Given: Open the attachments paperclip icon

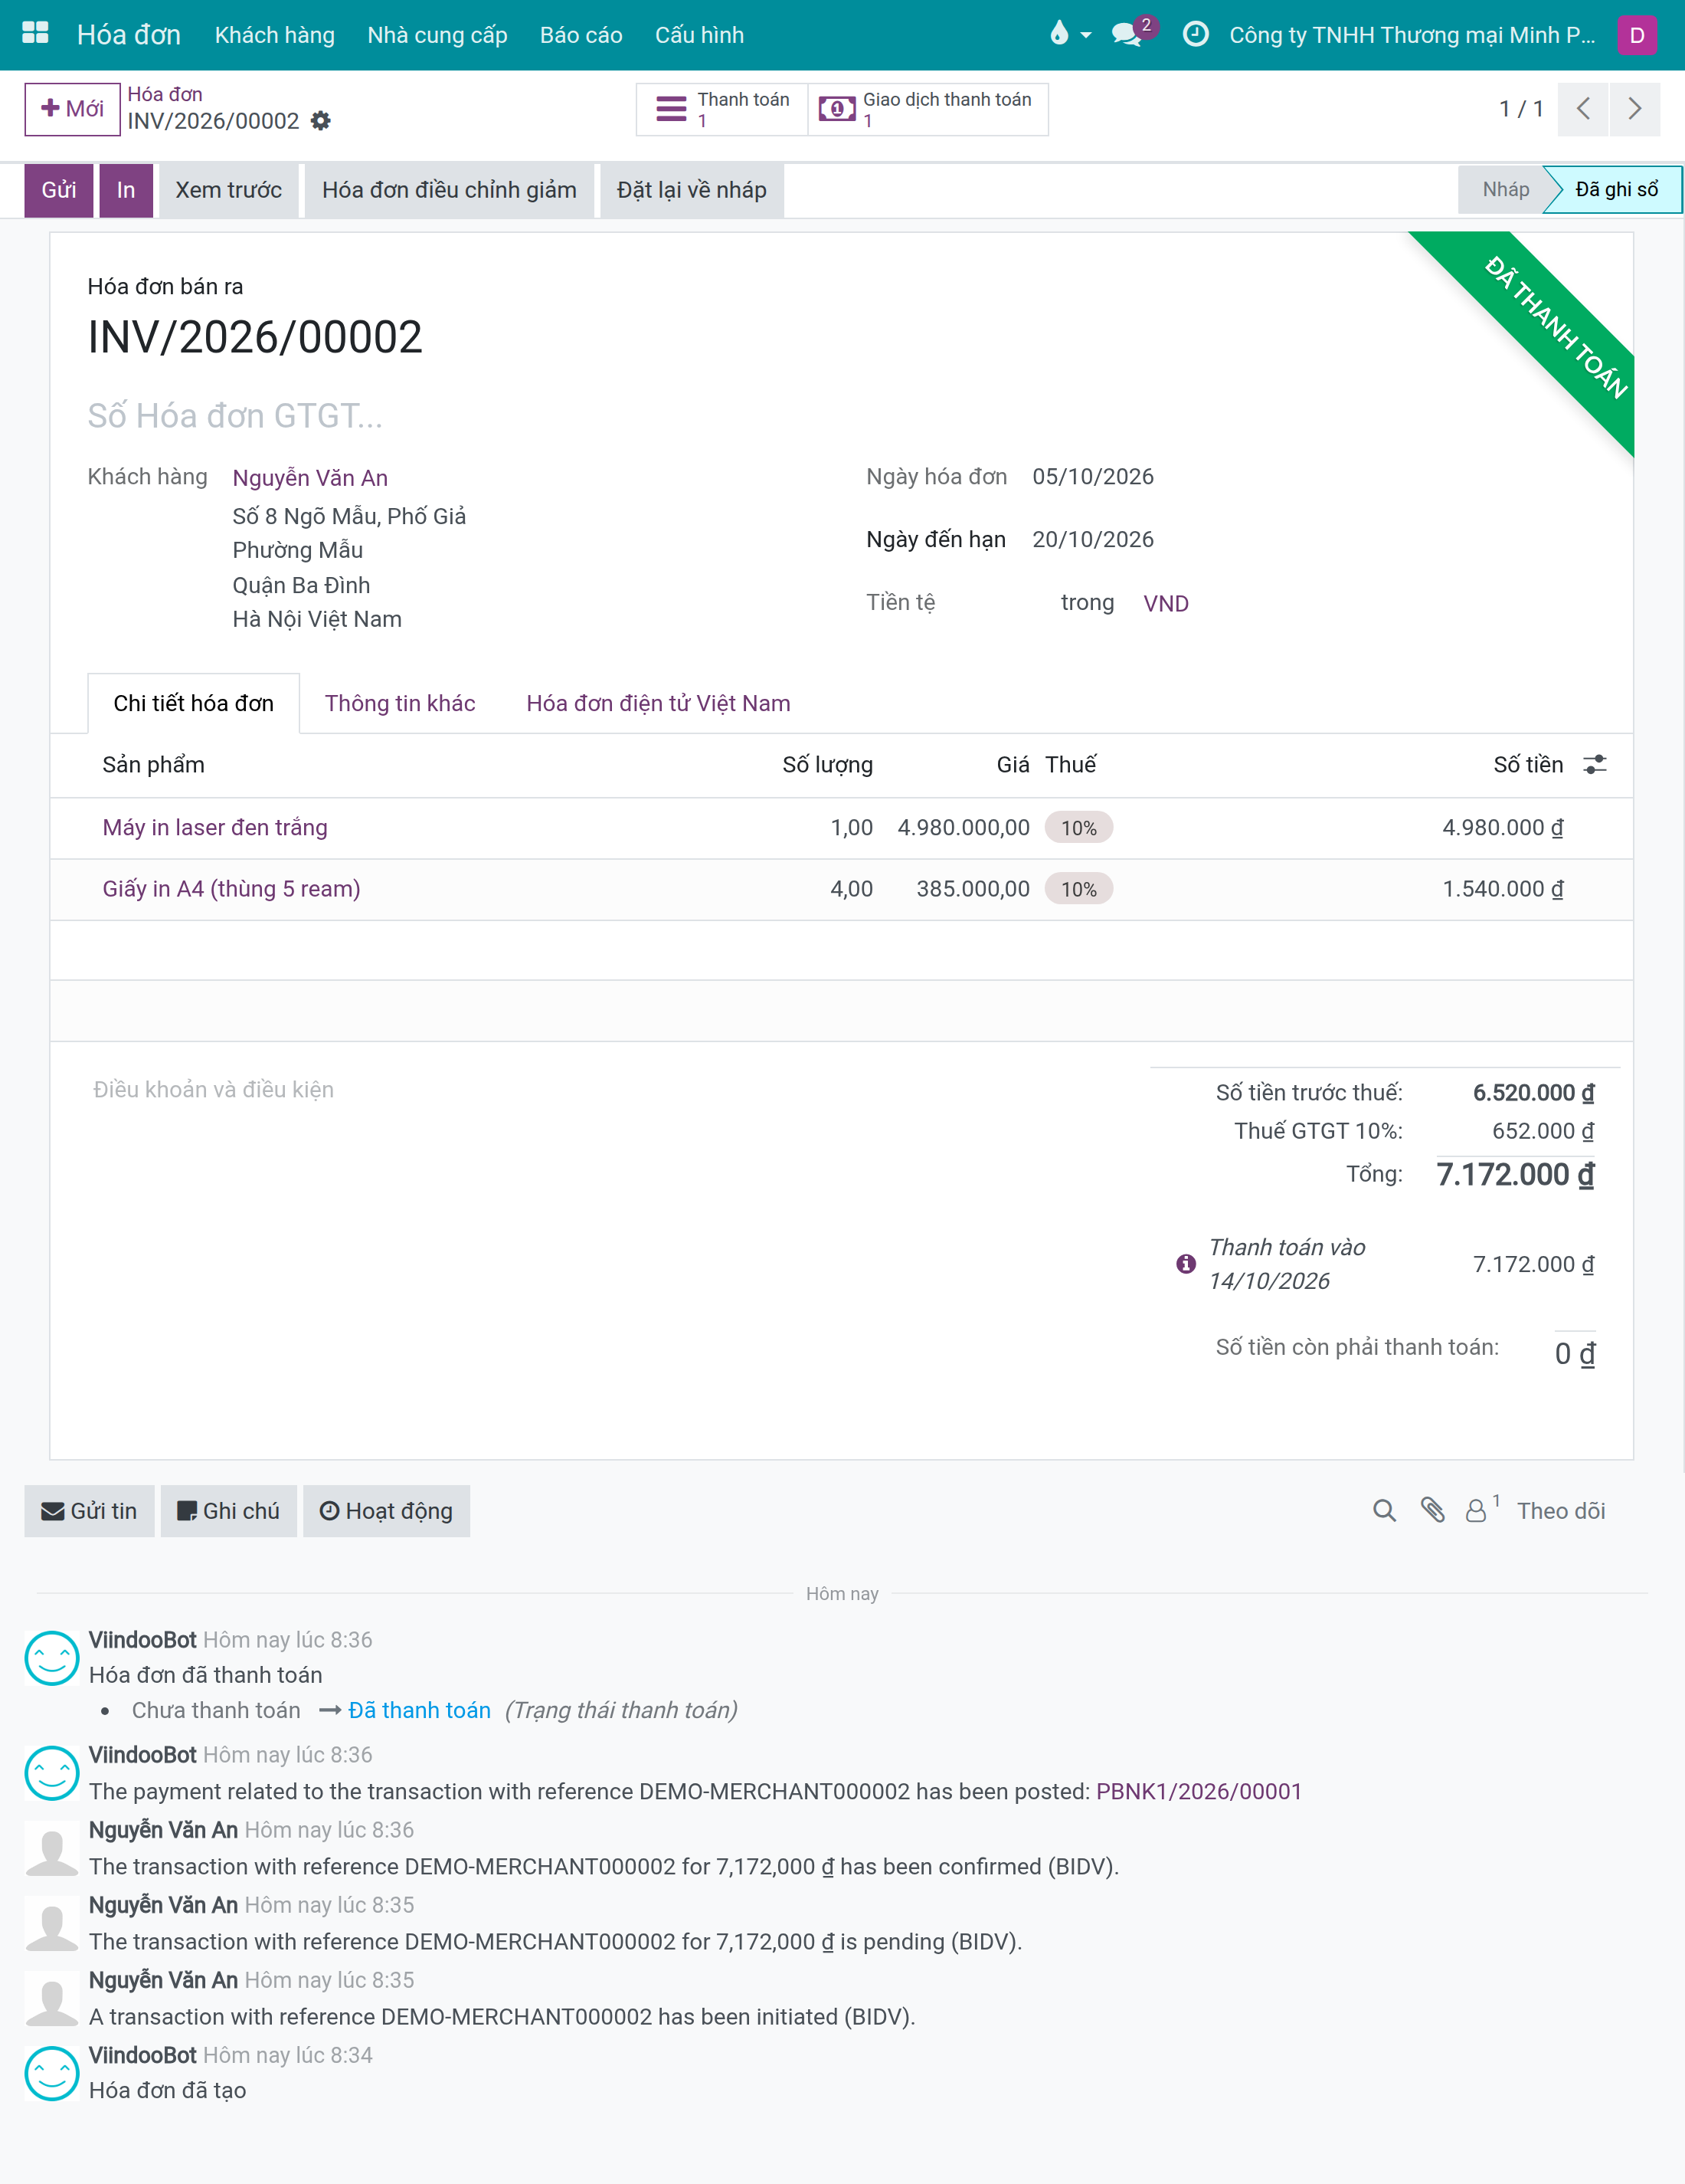Looking at the screenshot, I should click(1432, 1510).
